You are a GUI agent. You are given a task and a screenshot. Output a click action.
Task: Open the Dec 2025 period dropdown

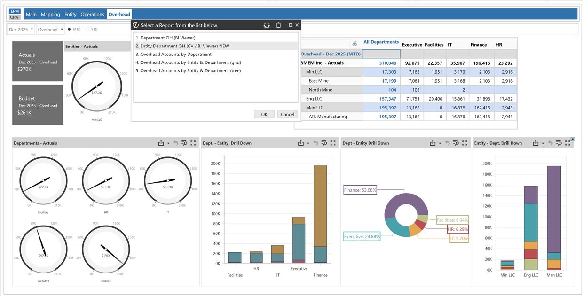pos(21,30)
